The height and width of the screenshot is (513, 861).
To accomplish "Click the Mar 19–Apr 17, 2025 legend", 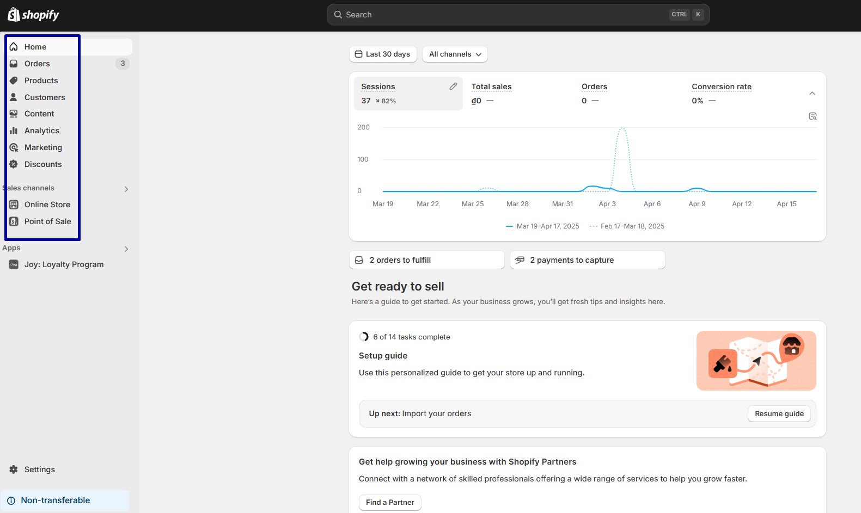I will tap(542, 226).
